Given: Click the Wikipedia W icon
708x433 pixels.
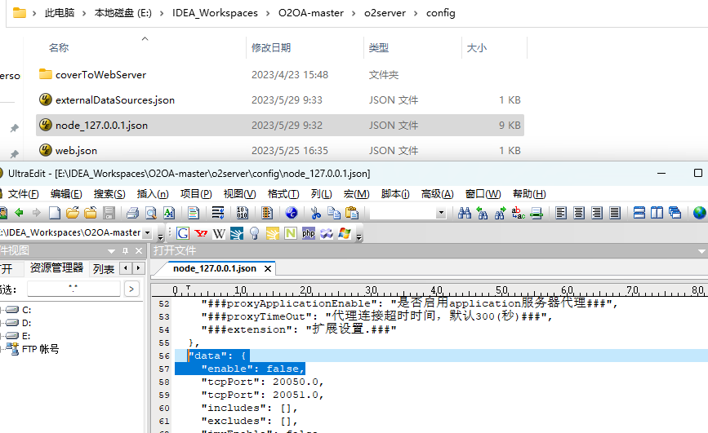Looking at the screenshot, I should pos(219,233).
